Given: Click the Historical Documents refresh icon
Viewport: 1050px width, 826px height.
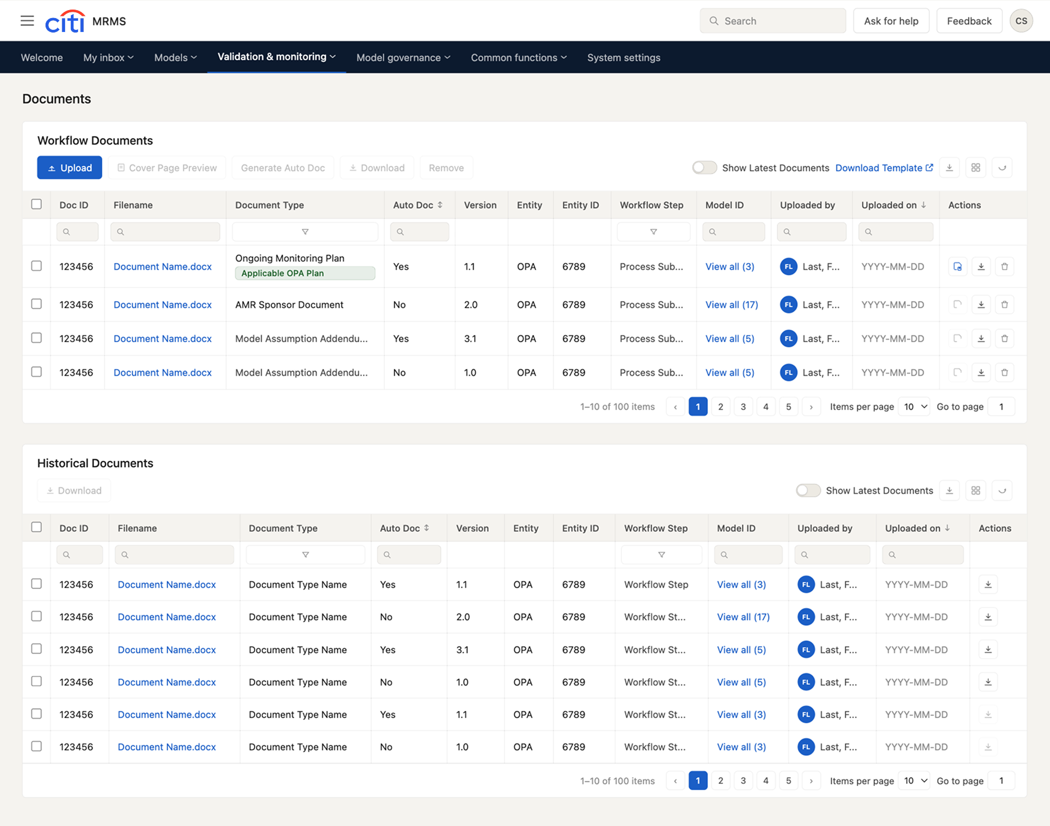Looking at the screenshot, I should point(1002,491).
